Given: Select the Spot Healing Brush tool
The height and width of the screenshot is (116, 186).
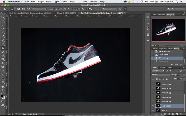Looking at the screenshot, I should [x=3, y=40].
